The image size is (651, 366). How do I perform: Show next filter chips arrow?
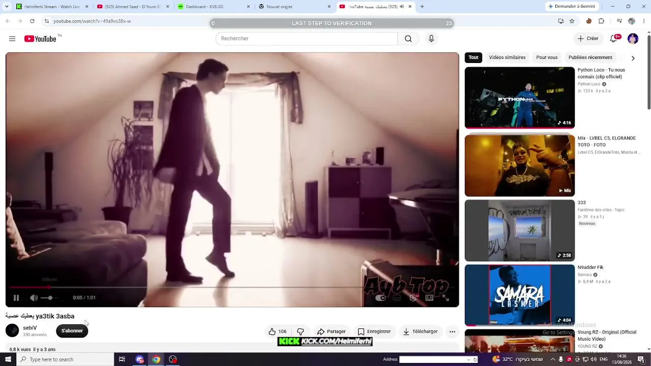click(633, 58)
